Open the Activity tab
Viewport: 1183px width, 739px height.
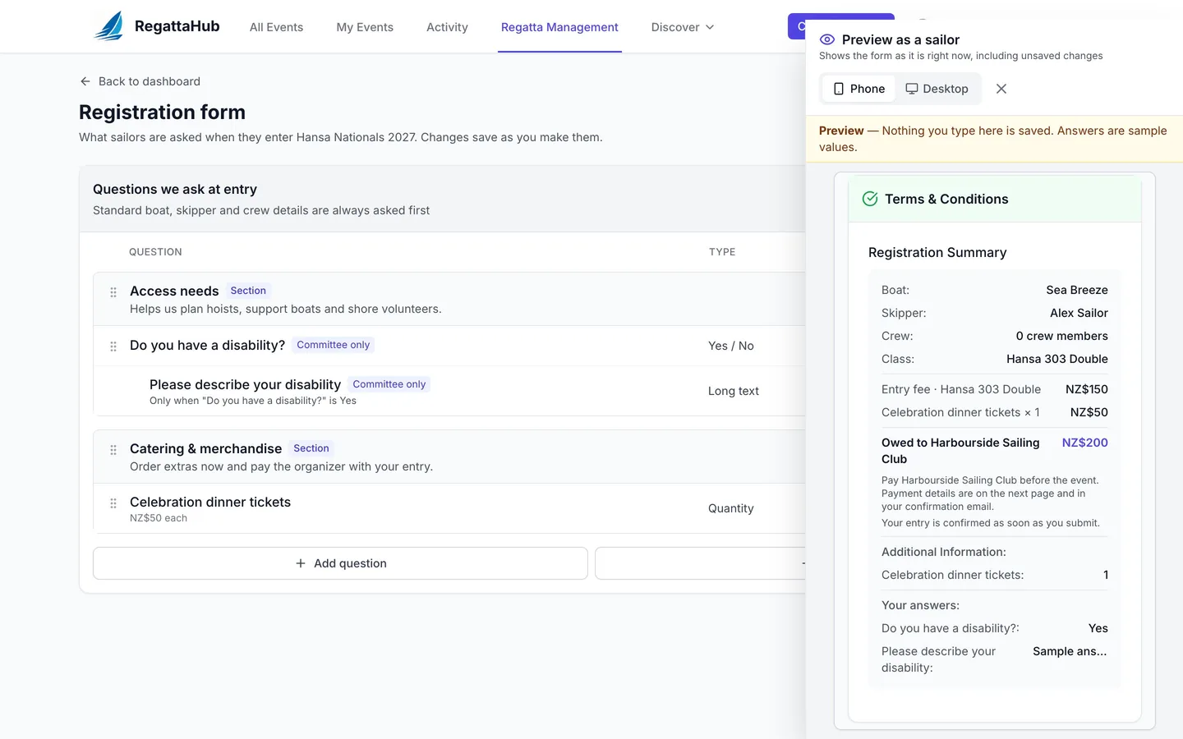(x=447, y=27)
